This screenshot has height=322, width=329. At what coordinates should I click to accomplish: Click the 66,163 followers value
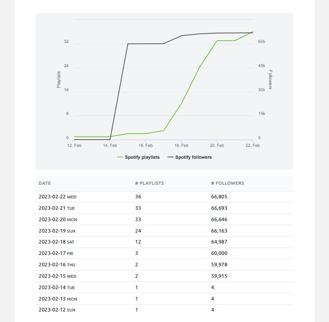click(x=219, y=231)
